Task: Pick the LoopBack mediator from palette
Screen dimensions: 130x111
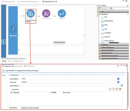Action: point(106,33)
